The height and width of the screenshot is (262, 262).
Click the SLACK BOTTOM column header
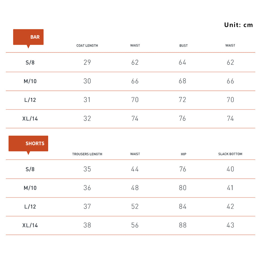click(230, 154)
